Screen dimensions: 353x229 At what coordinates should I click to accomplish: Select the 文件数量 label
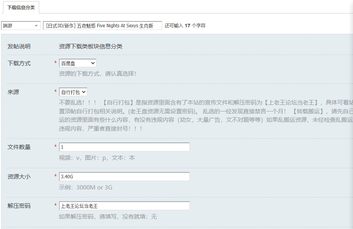point(19,147)
